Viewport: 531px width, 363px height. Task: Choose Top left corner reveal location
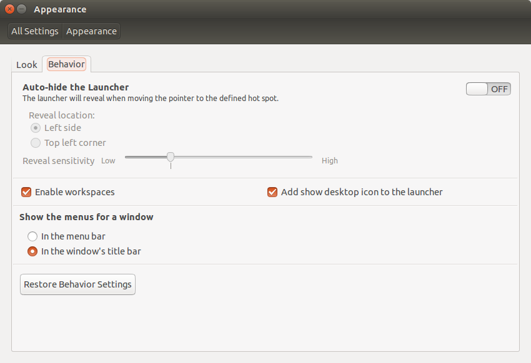[36, 143]
